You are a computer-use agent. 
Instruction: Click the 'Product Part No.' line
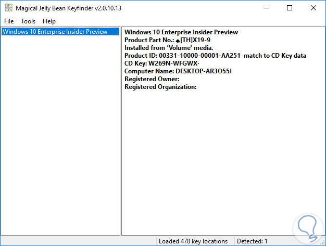click(167, 40)
